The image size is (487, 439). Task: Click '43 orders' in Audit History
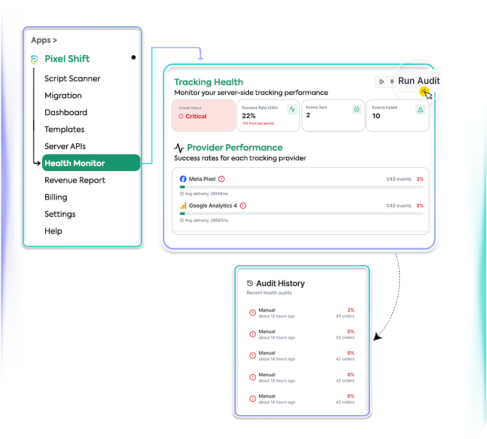345,316
